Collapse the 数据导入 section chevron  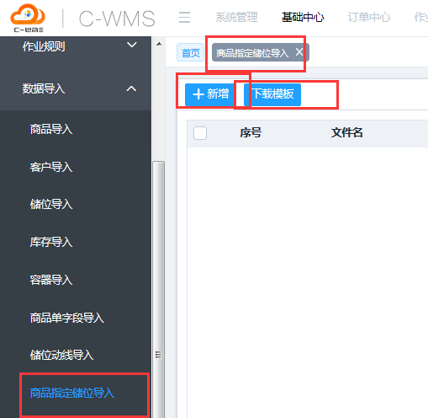pyautogui.click(x=131, y=88)
